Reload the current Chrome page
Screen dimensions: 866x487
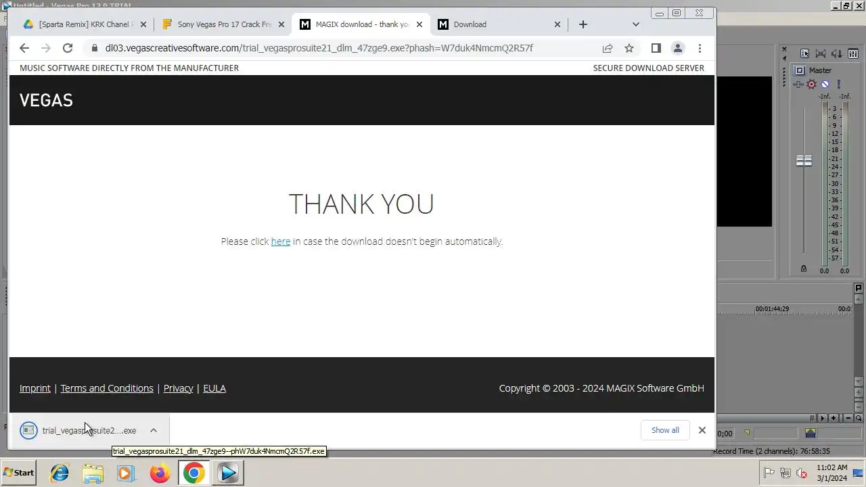[x=68, y=48]
